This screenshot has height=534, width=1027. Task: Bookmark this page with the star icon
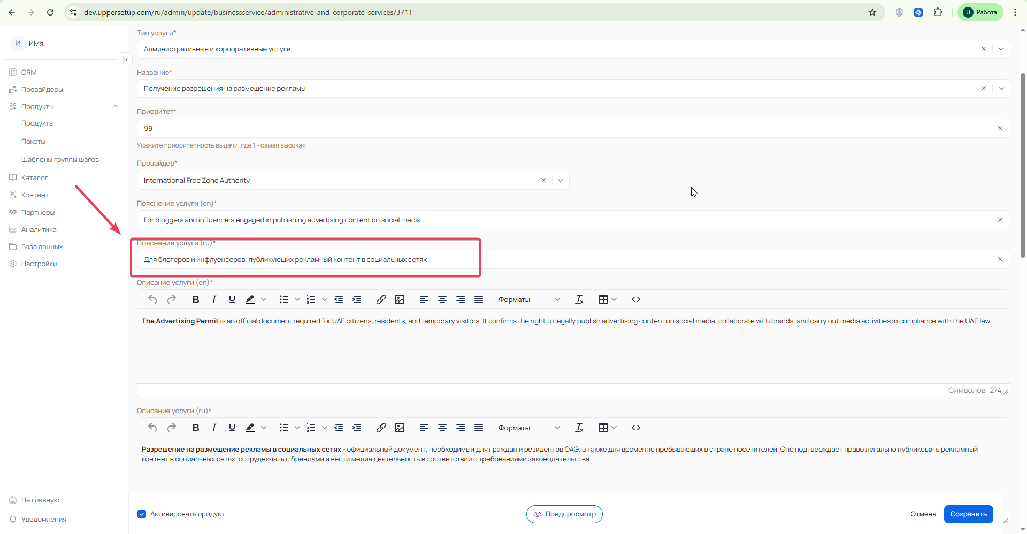click(872, 12)
